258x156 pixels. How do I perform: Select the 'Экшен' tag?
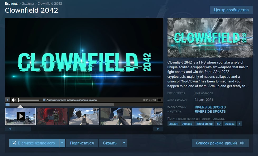[174, 124]
